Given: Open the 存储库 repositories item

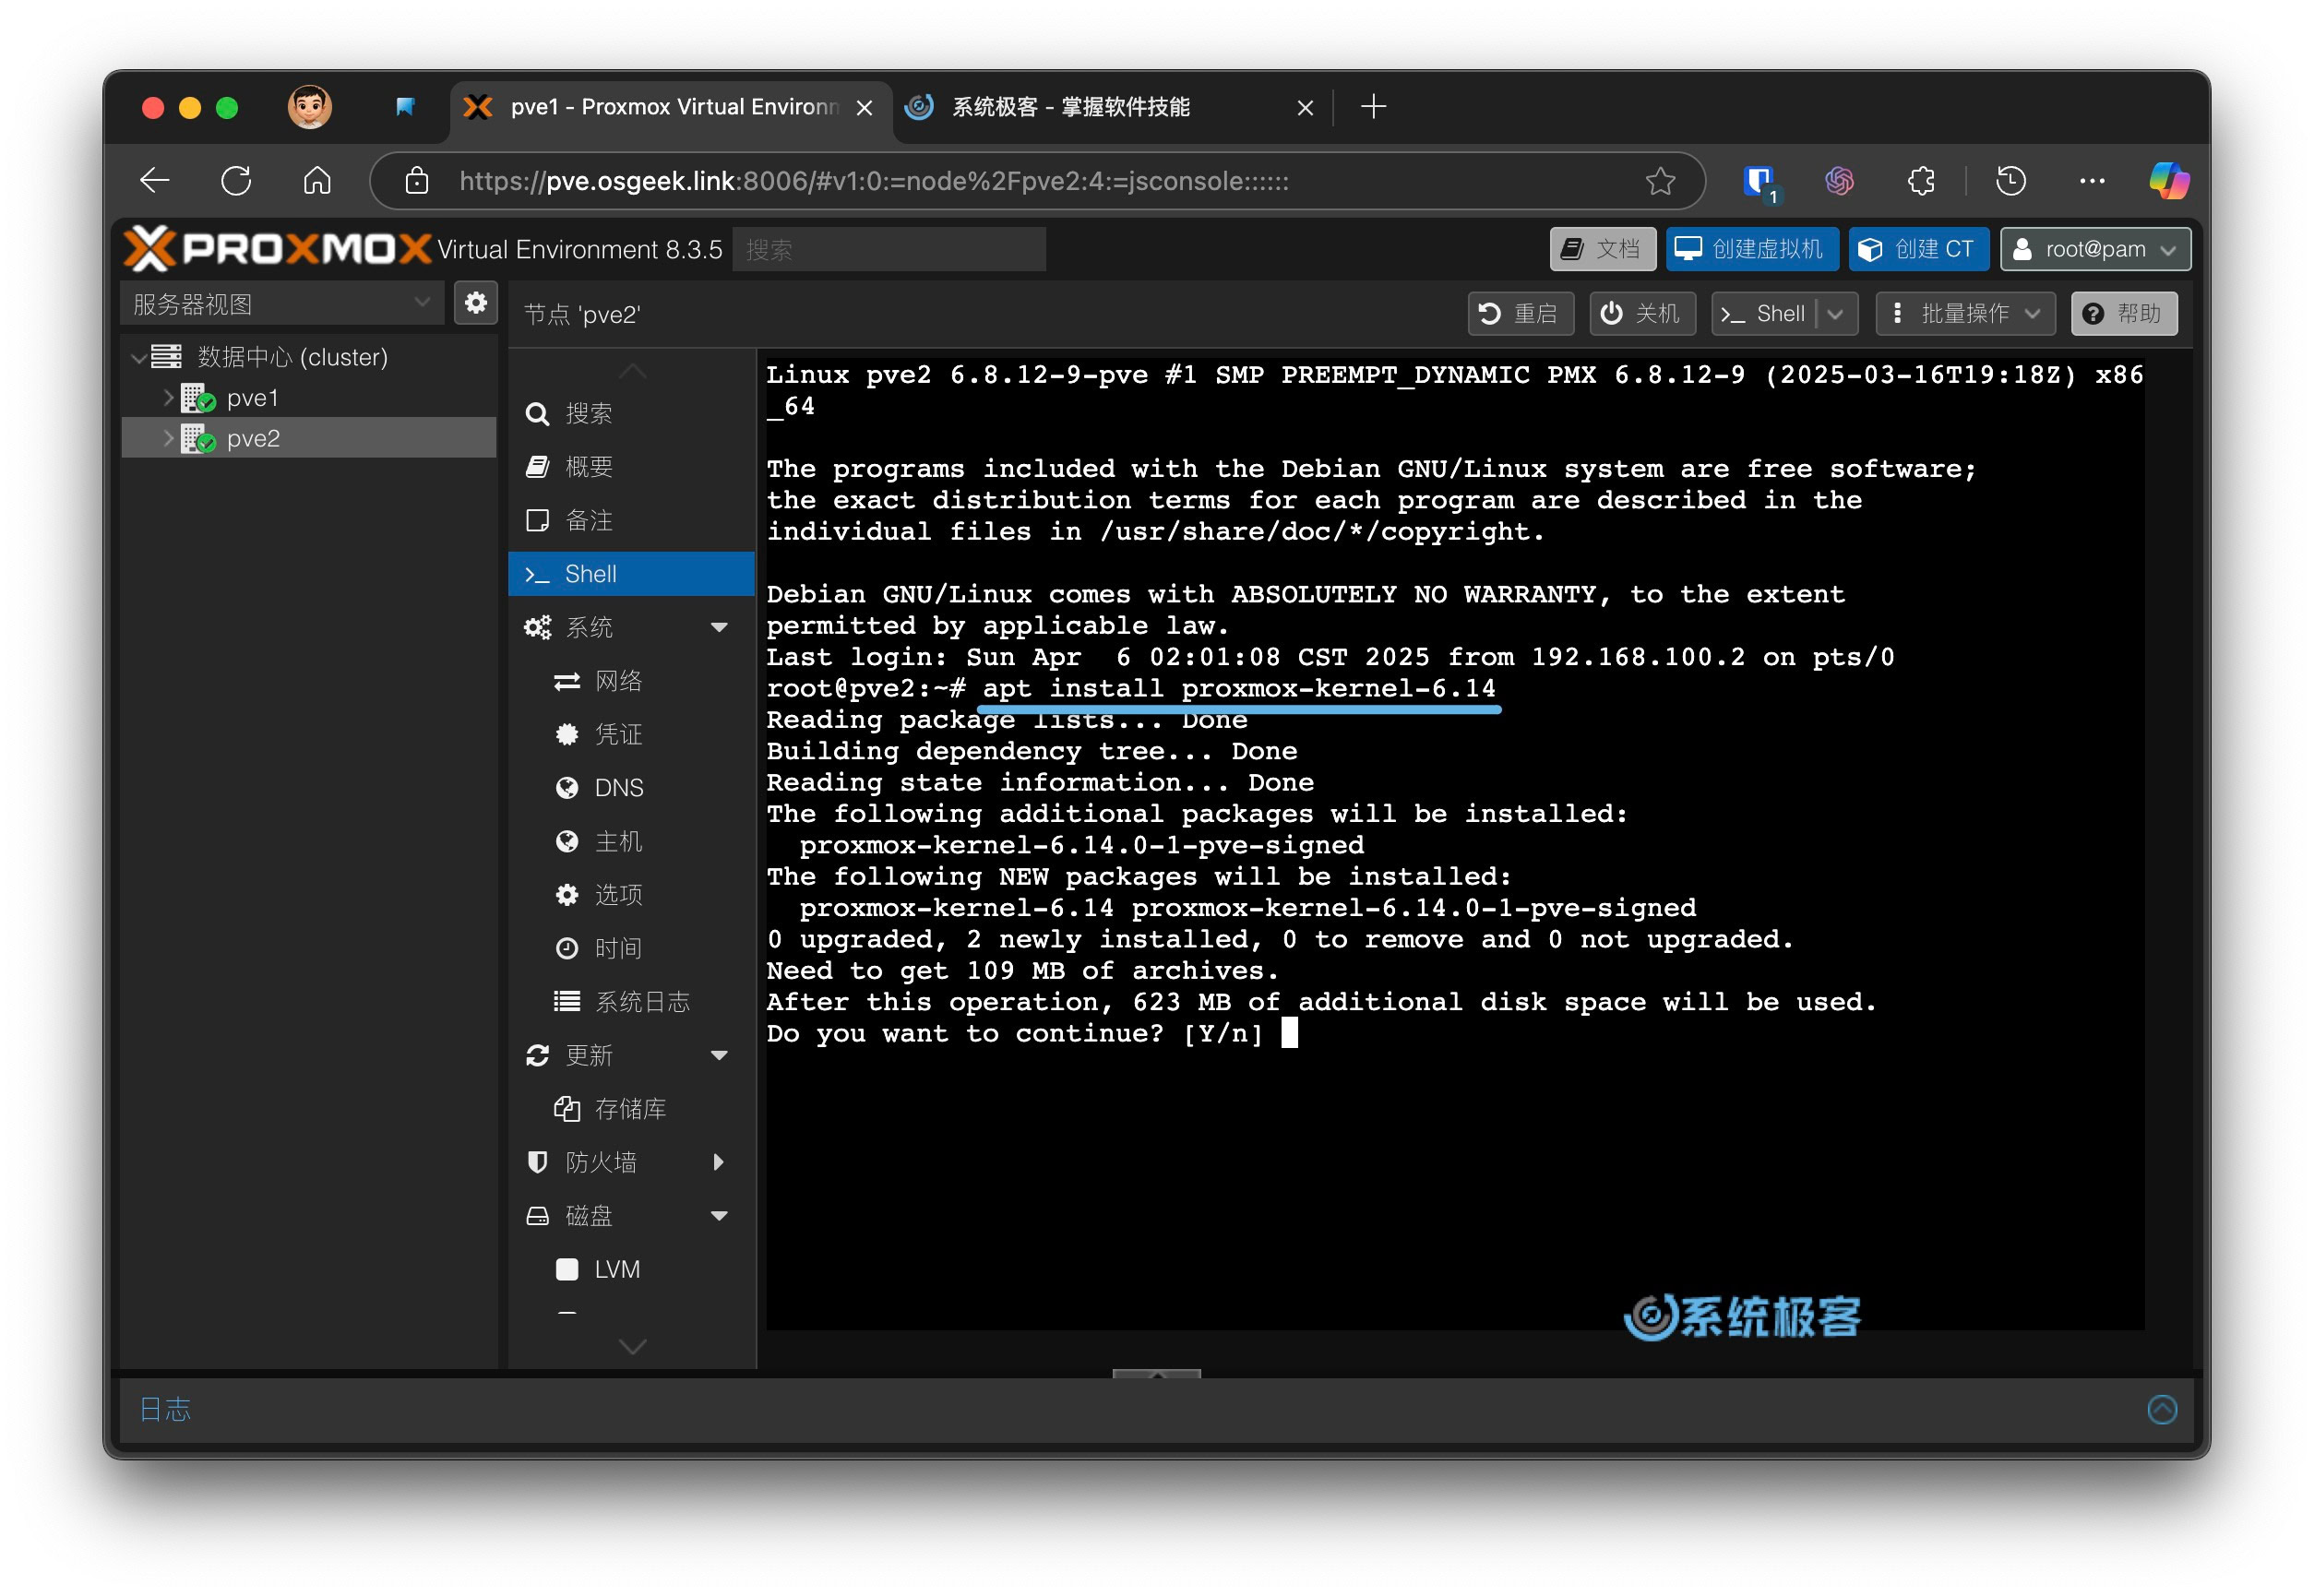Looking at the screenshot, I should coord(629,1109).
